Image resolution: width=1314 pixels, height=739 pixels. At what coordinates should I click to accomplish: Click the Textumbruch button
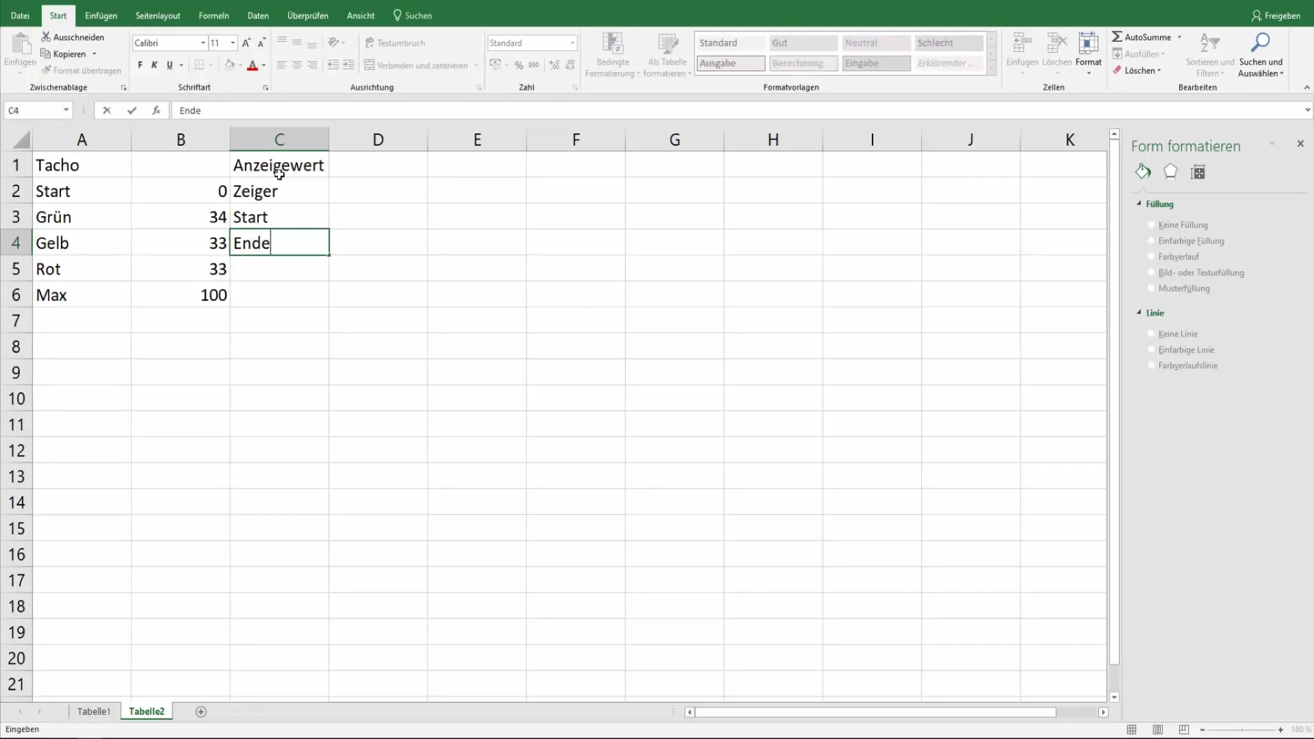pos(395,42)
